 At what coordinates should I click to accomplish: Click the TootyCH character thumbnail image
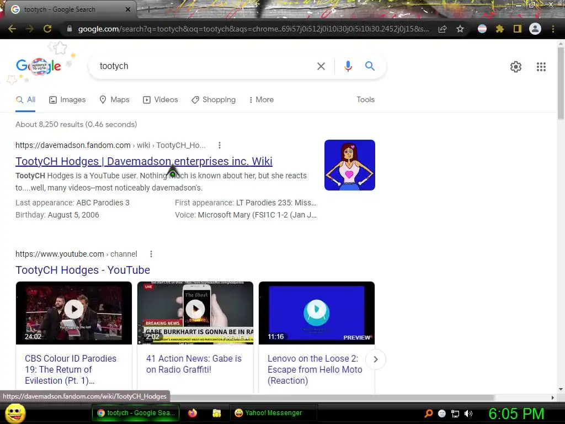pyautogui.click(x=349, y=165)
